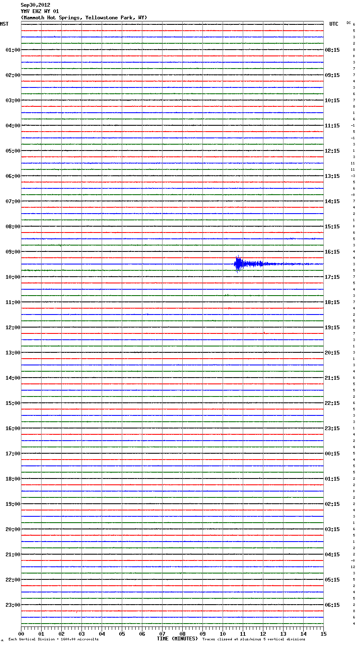Click the "20:15" UTC time label
Screen dimensions: 357x645
332,353
